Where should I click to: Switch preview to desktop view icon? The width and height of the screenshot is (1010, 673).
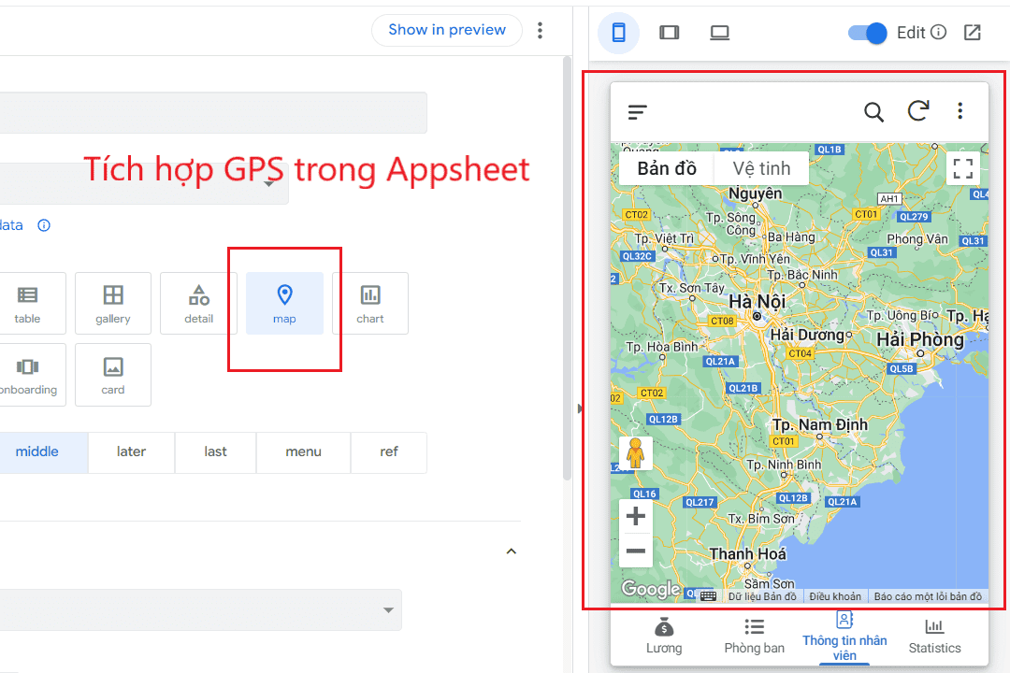(719, 32)
